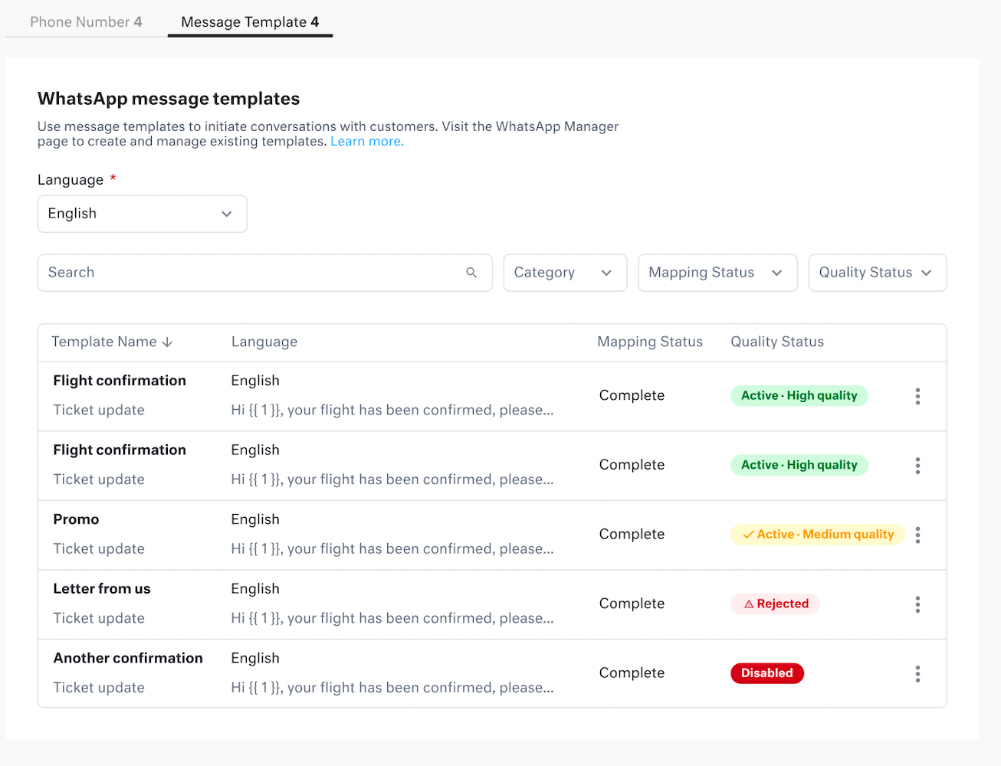
Task: Open the Quality Status filter dropdown
Action: 877,273
